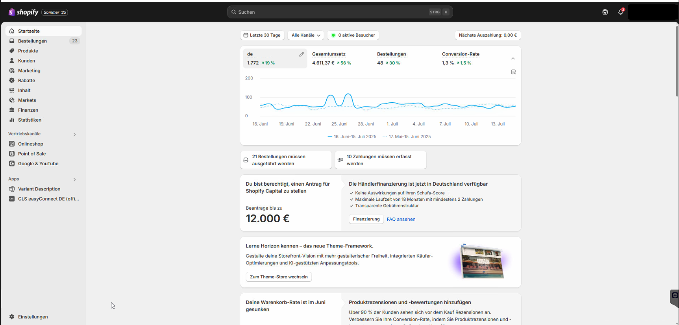Click Zum Theme-Store wechseln button

point(279,277)
